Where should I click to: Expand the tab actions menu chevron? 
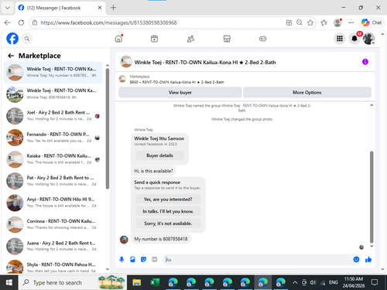click(x=8, y=8)
